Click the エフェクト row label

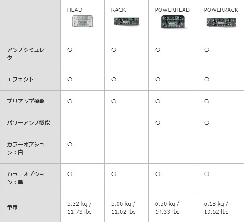pos(20,80)
